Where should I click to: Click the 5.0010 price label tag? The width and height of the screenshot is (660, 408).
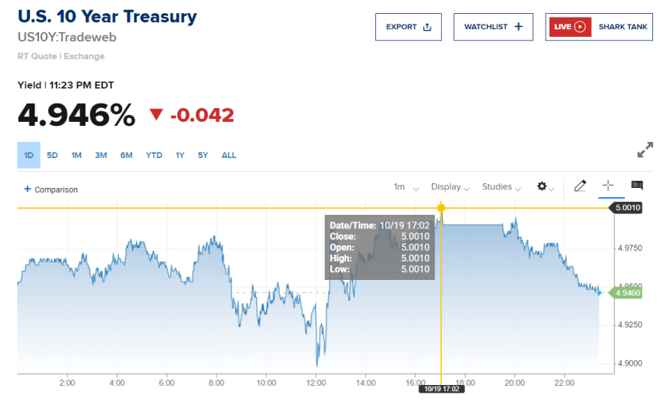(627, 208)
